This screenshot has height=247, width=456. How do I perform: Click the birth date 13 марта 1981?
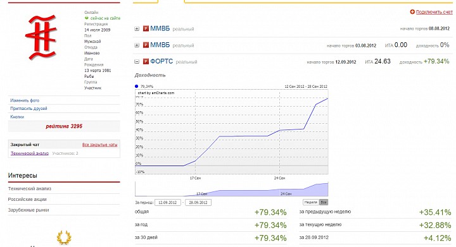click(98, 71)
